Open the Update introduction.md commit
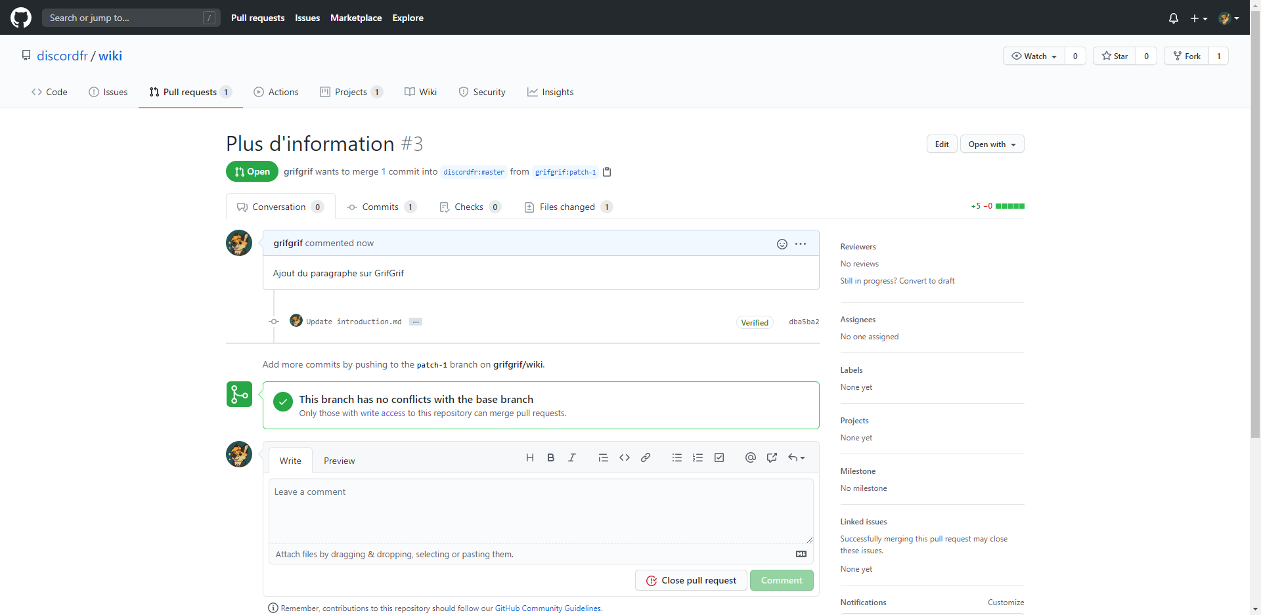The image size is (1261, 615). click(x=354, y=322)
